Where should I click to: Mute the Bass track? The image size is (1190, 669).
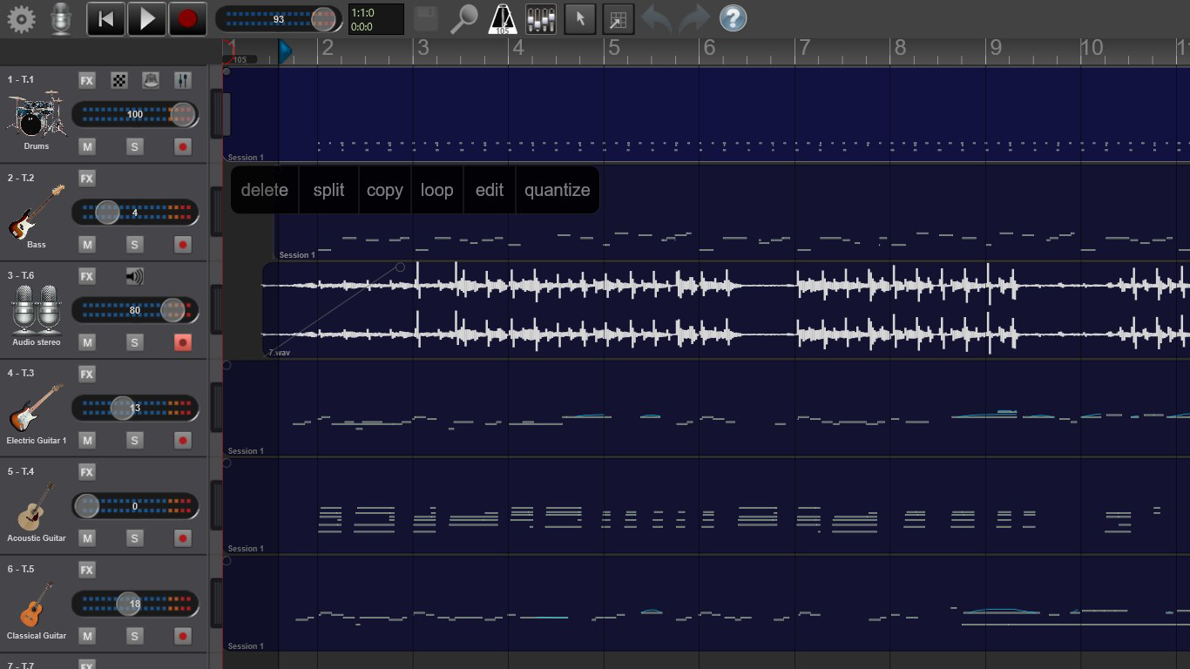[87, 245]
